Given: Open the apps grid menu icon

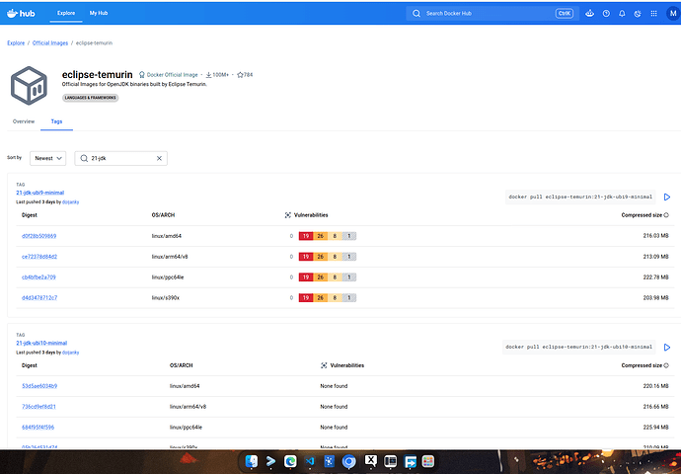Looking at the screenshot, I should tap(653, 14).
